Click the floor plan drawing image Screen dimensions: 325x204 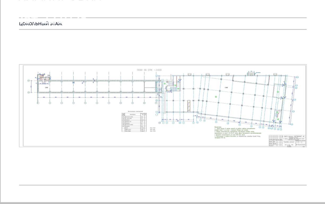163,105
